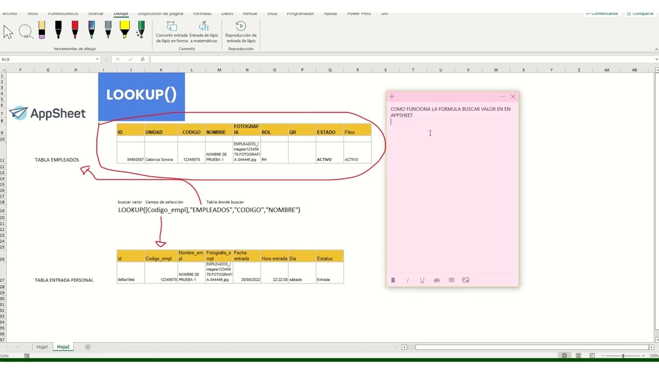This screenshot has height=371, width=659.
Task: Open the Archivo menu
Action: coord(9,13)
